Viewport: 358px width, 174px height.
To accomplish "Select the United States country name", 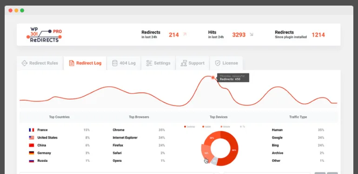I will pyautogui.click(x=47, y=138).
